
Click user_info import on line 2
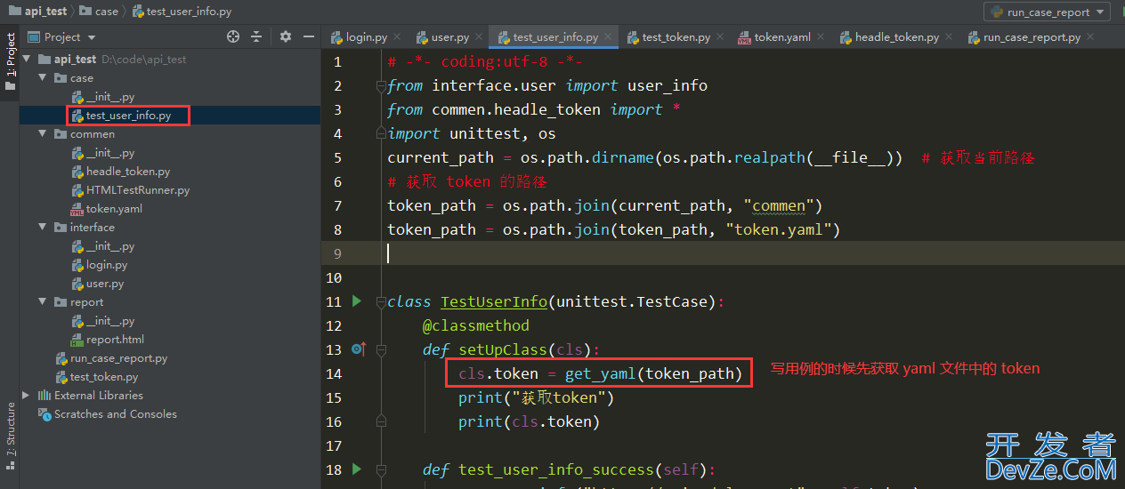click(668, 85)
